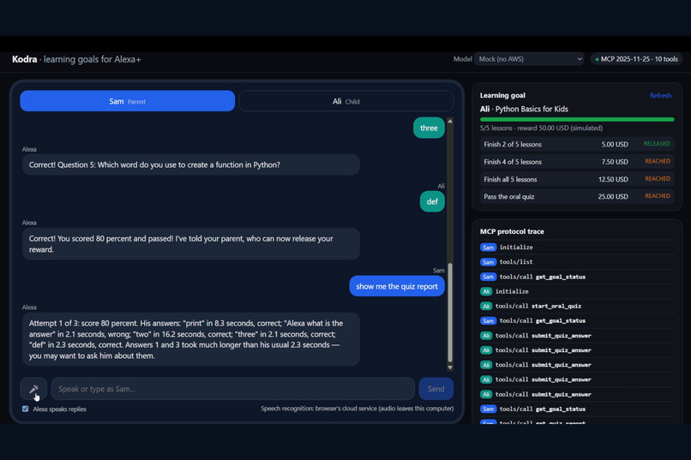Select the 'Pass the oral quiz' milestone
Image resolution: width=691 pixels, height=460 pixels.
[x=577, y=196]
